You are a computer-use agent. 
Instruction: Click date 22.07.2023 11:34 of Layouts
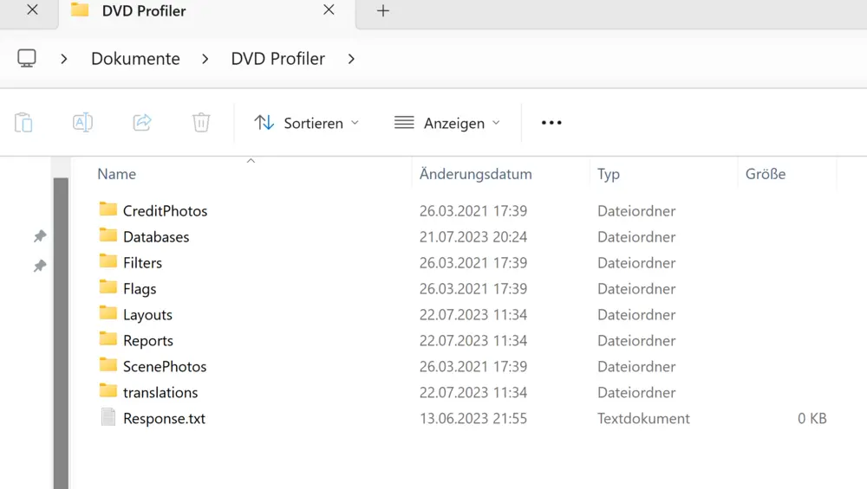(473, 314)
